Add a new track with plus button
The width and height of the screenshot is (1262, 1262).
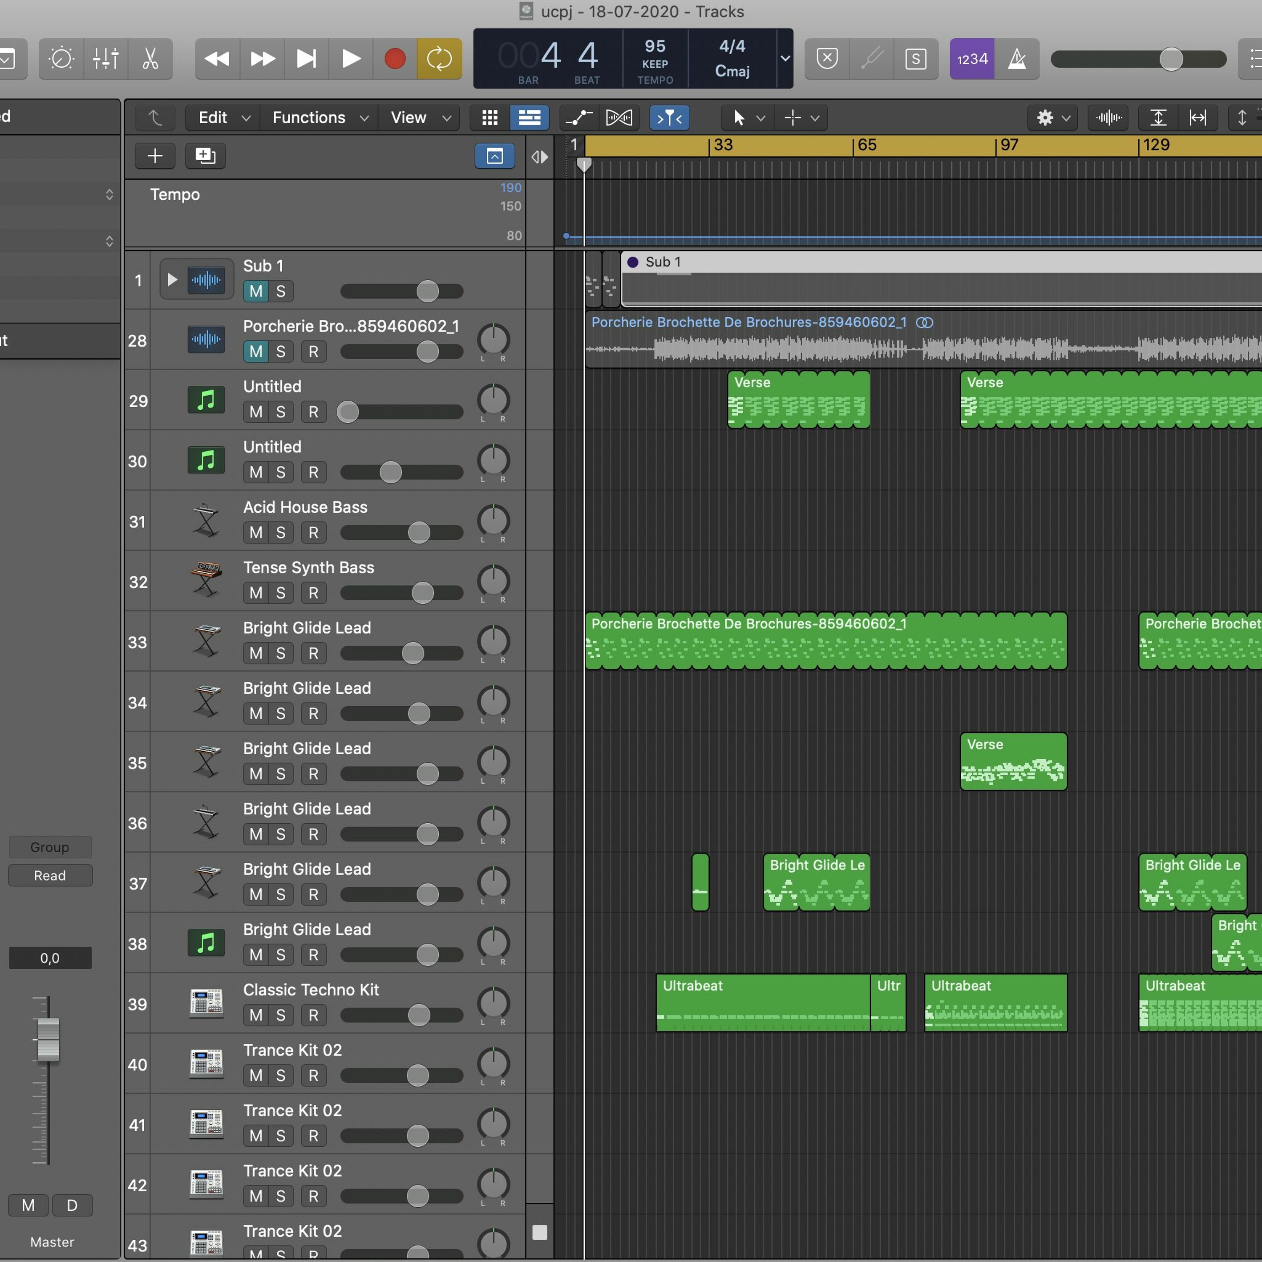pos(155,156)
